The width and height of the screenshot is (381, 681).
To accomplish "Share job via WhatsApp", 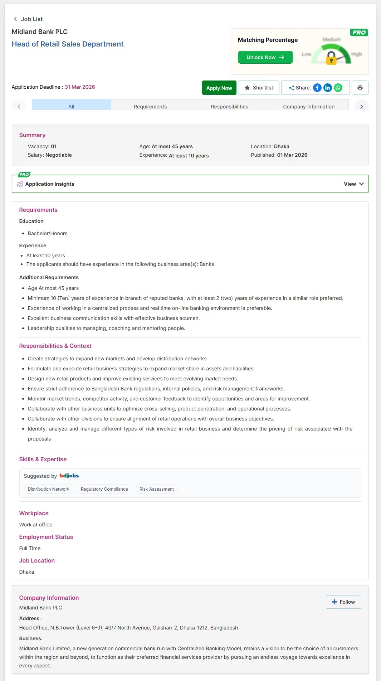I will point(338,88).
